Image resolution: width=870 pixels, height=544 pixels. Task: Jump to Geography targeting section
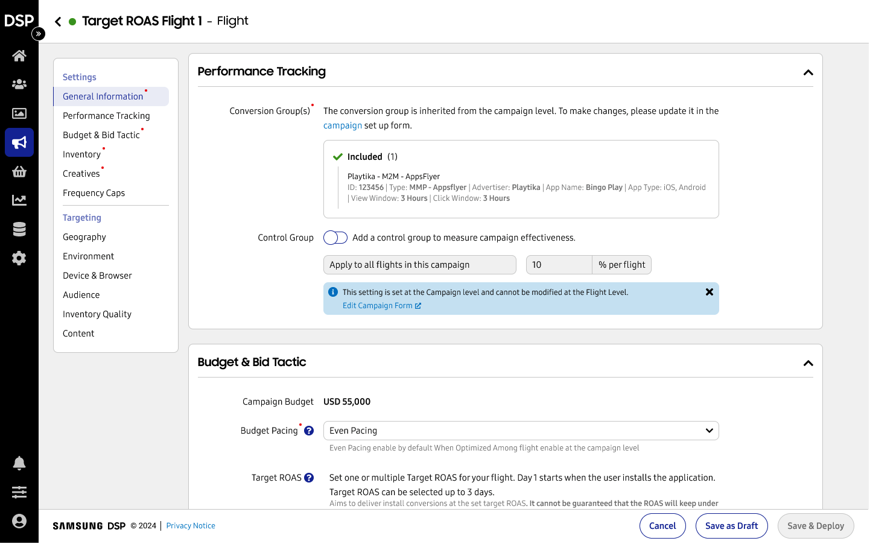84,237
